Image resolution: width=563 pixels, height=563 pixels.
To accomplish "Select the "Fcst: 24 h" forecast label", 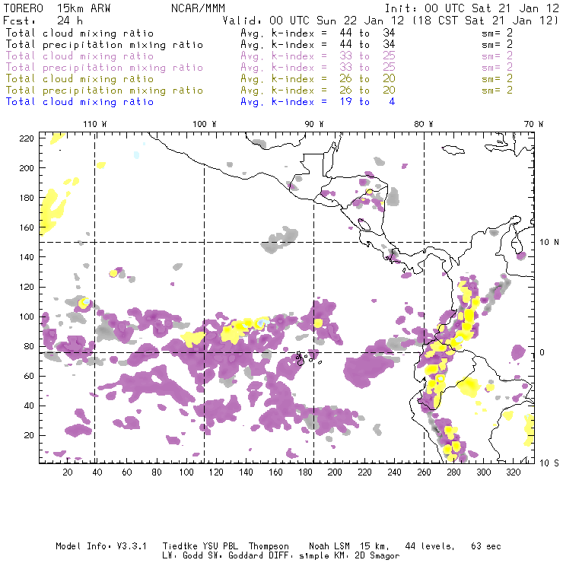I will point(43,20).
